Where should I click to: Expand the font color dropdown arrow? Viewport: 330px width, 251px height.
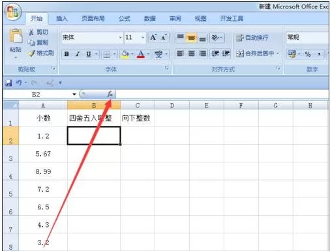tap(148, 54)
